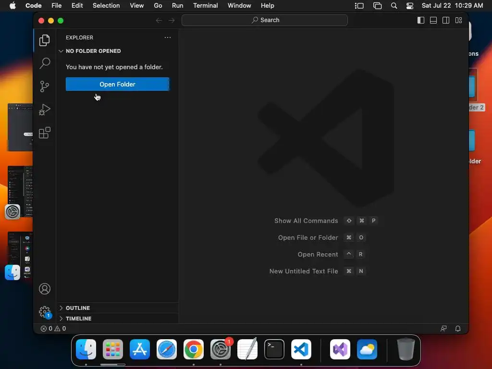Toggle the bottom panel layout icon
Image resolution: width=492 pixels, height=369 pixels.
433,20
